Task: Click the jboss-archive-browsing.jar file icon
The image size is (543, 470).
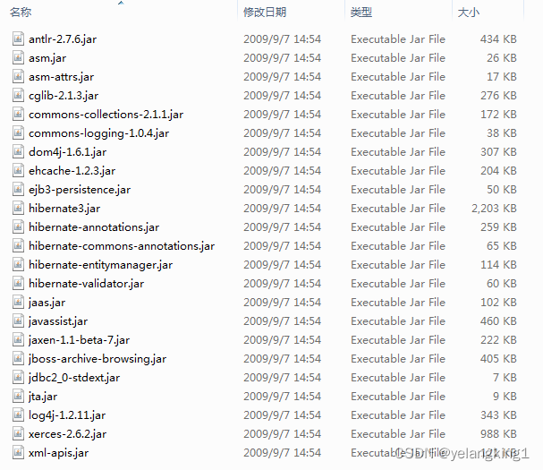Action: click(x=18, y=358)
